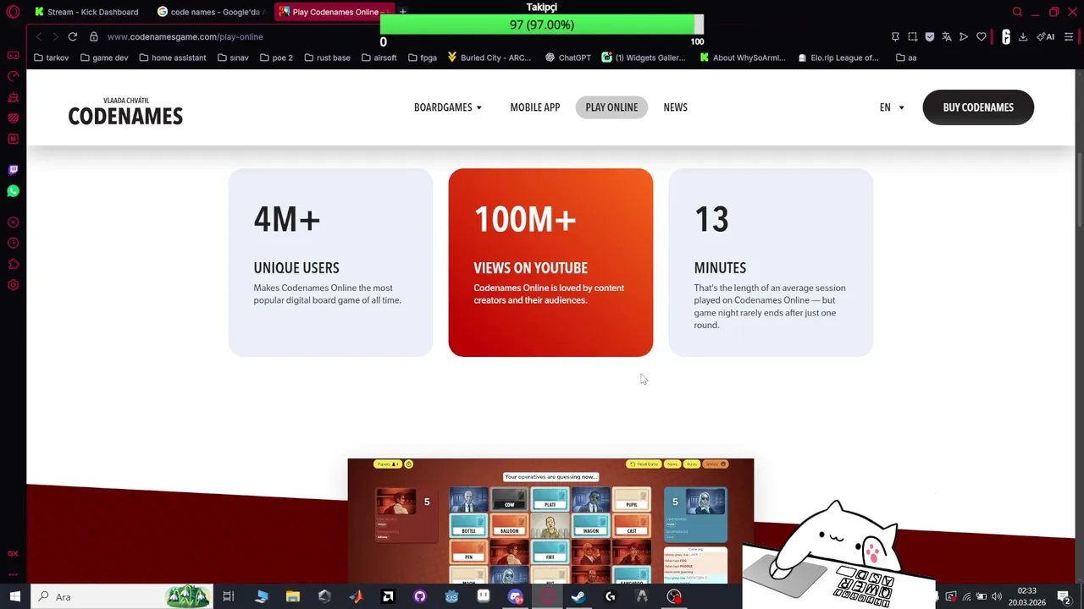The image size is (1084, 609).
Task: Select the Play Codenames Online tab
Action: point(334,12)
